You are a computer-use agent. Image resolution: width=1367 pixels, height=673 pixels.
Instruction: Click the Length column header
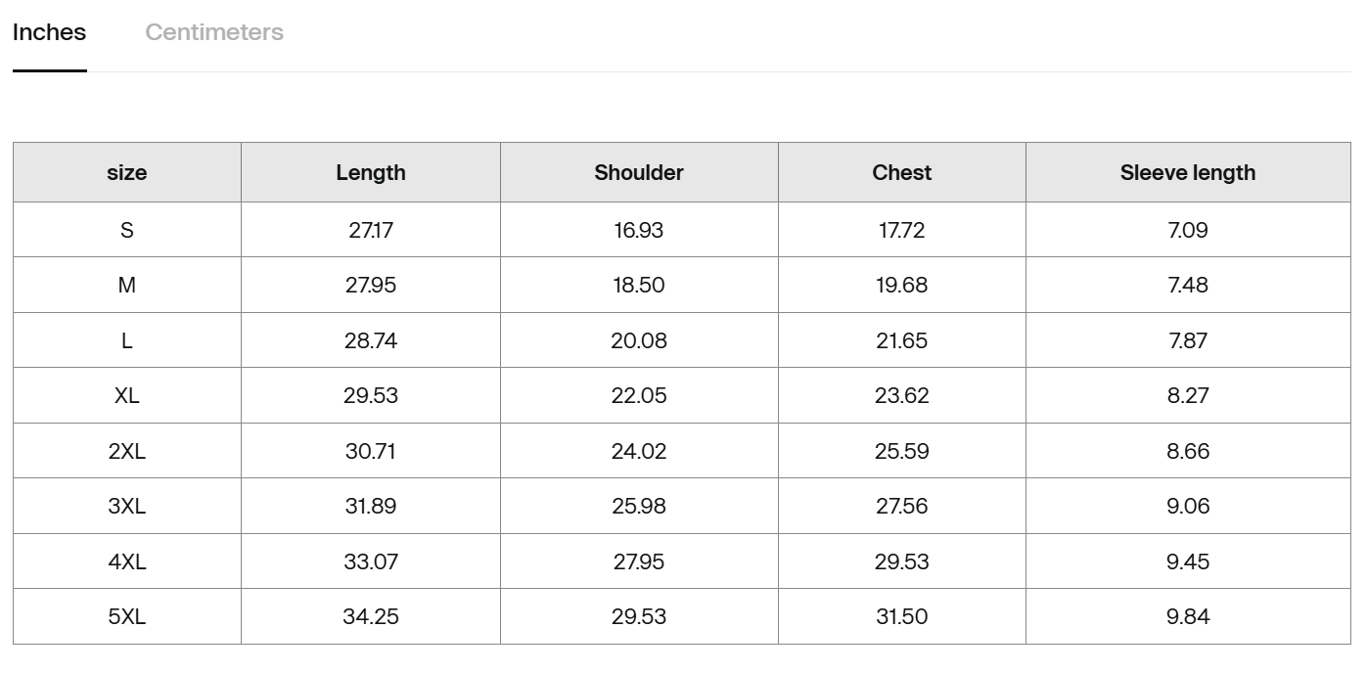371,172
